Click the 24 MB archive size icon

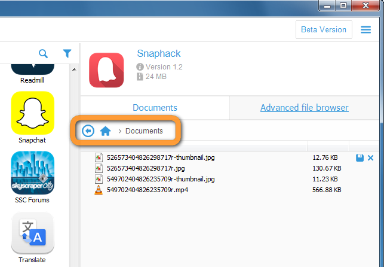(x=140, y=77)
